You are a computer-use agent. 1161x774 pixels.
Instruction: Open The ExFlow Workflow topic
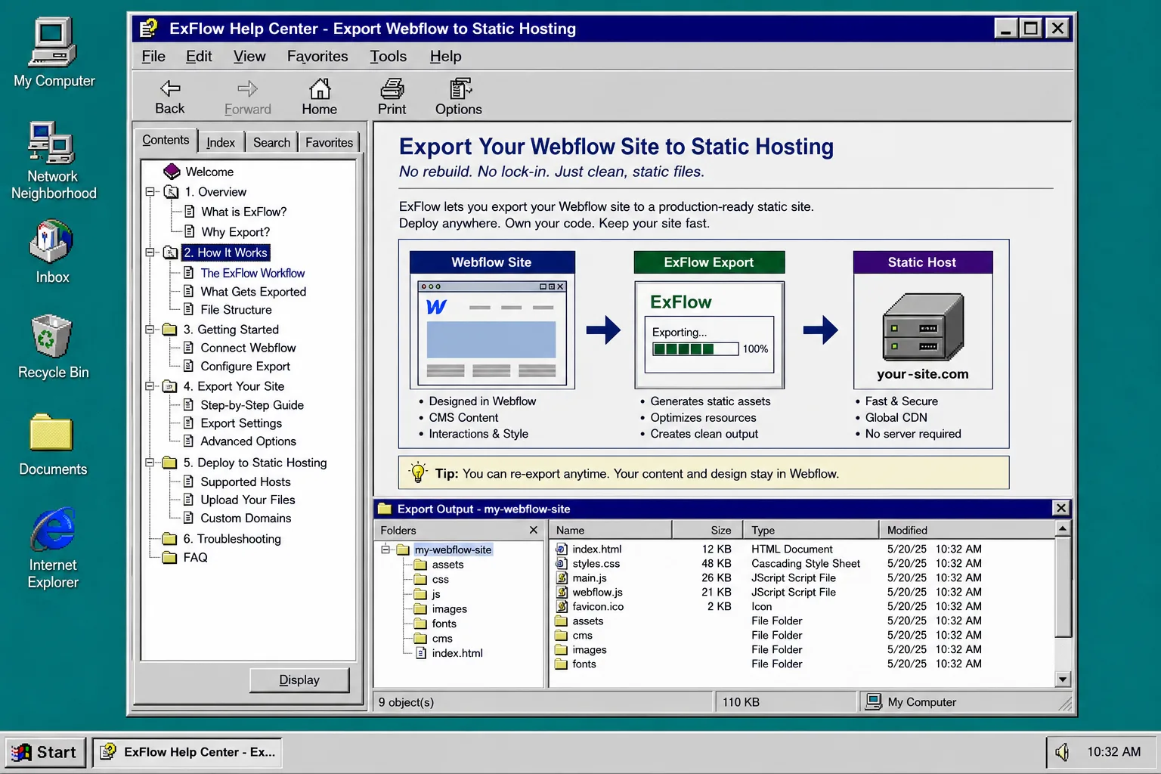click(252, 273)
